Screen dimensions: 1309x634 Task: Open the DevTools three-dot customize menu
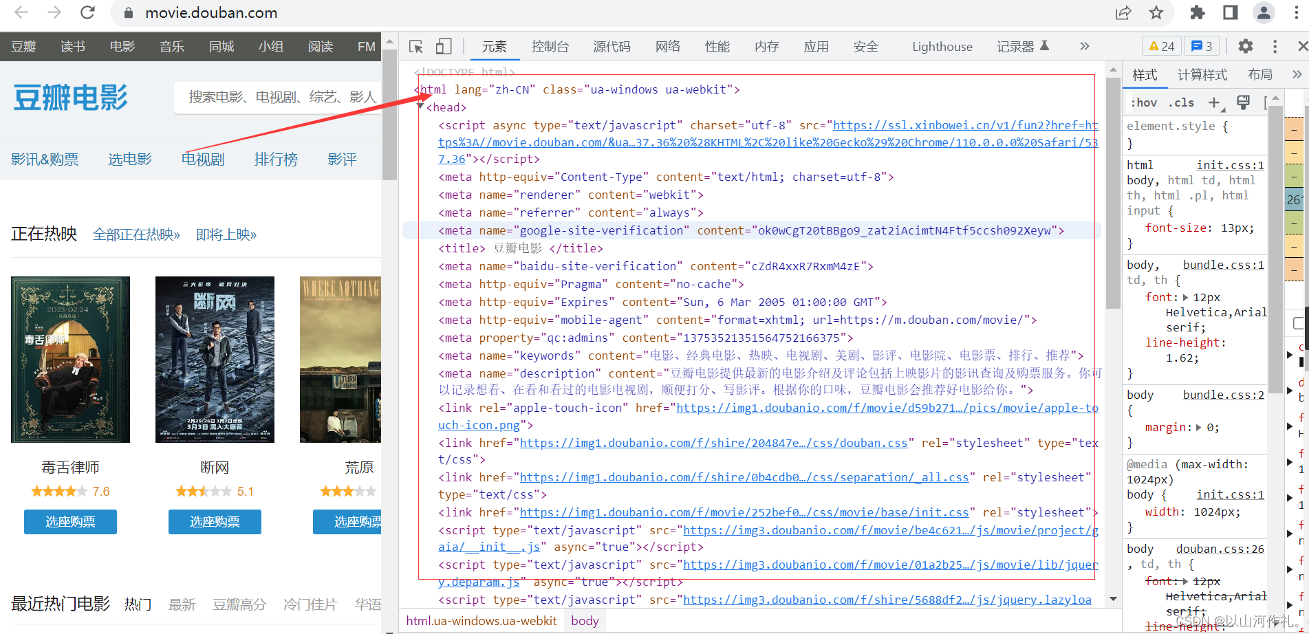pyautogui.click(x=1275, y=46)
